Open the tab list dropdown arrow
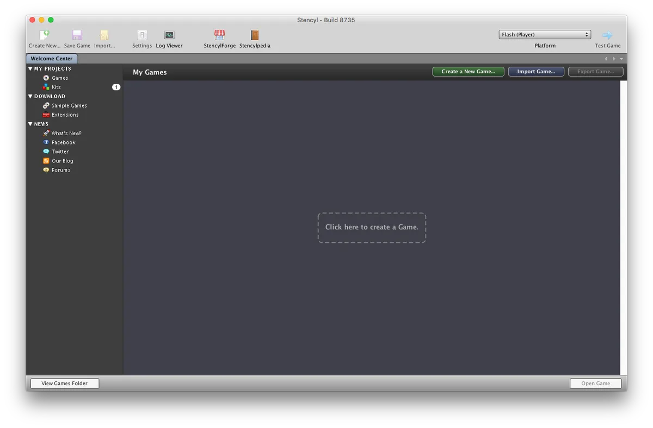The width and height of the screenshot is (653, 428). (621, 59)
